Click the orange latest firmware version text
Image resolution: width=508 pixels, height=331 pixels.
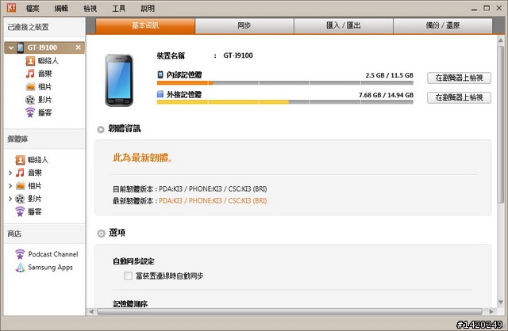coord(213,200)
